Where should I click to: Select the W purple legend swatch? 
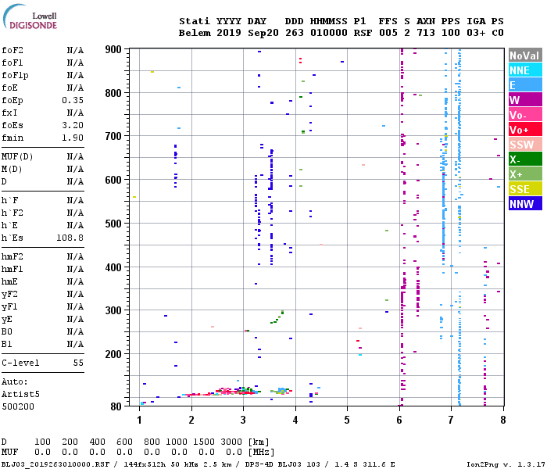click(x=525, y=100)
